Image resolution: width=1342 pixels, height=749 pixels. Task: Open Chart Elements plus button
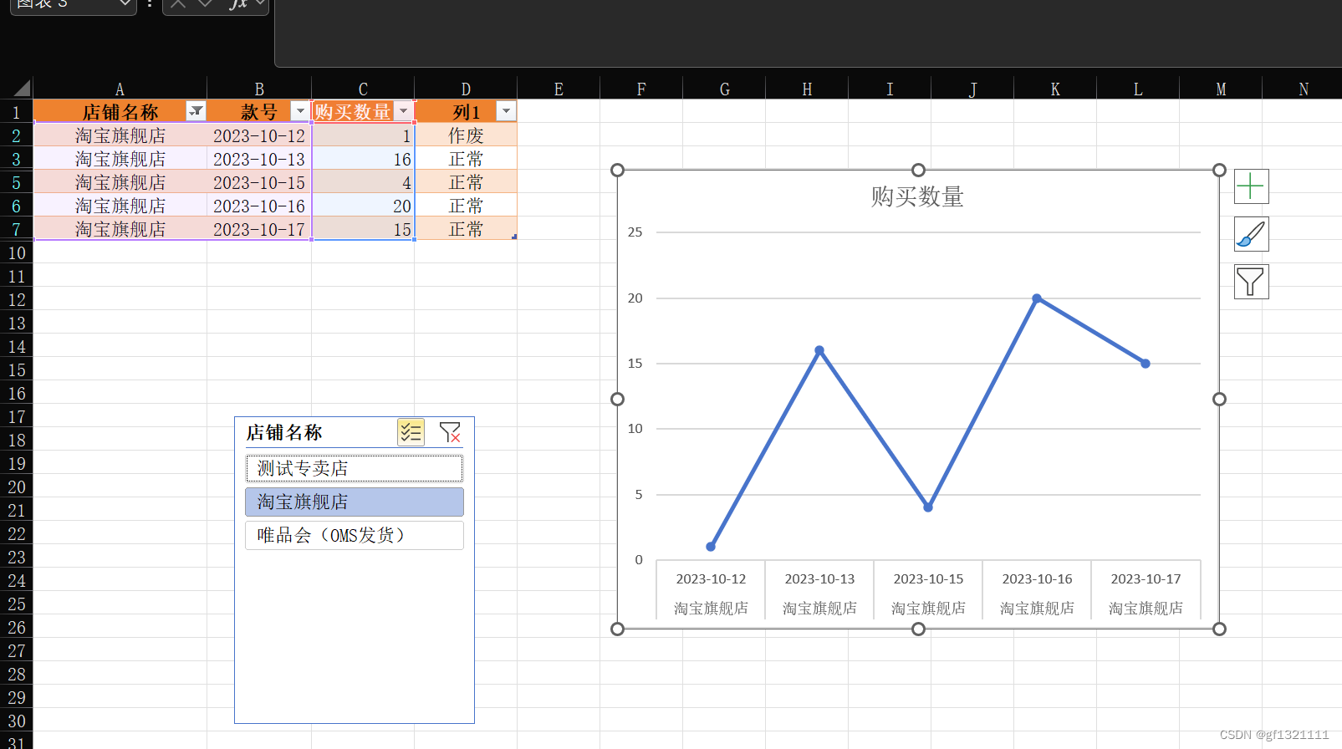1251,186
